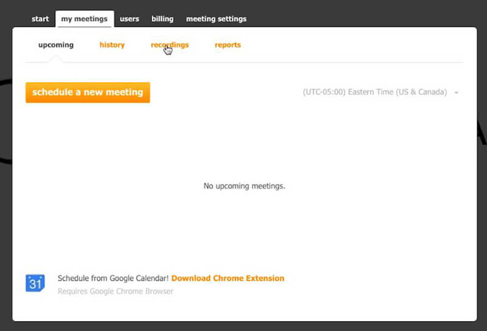This screenshot has height=331, width=487.
Task: Open the start tab
Action: click(x=40, y=19)
